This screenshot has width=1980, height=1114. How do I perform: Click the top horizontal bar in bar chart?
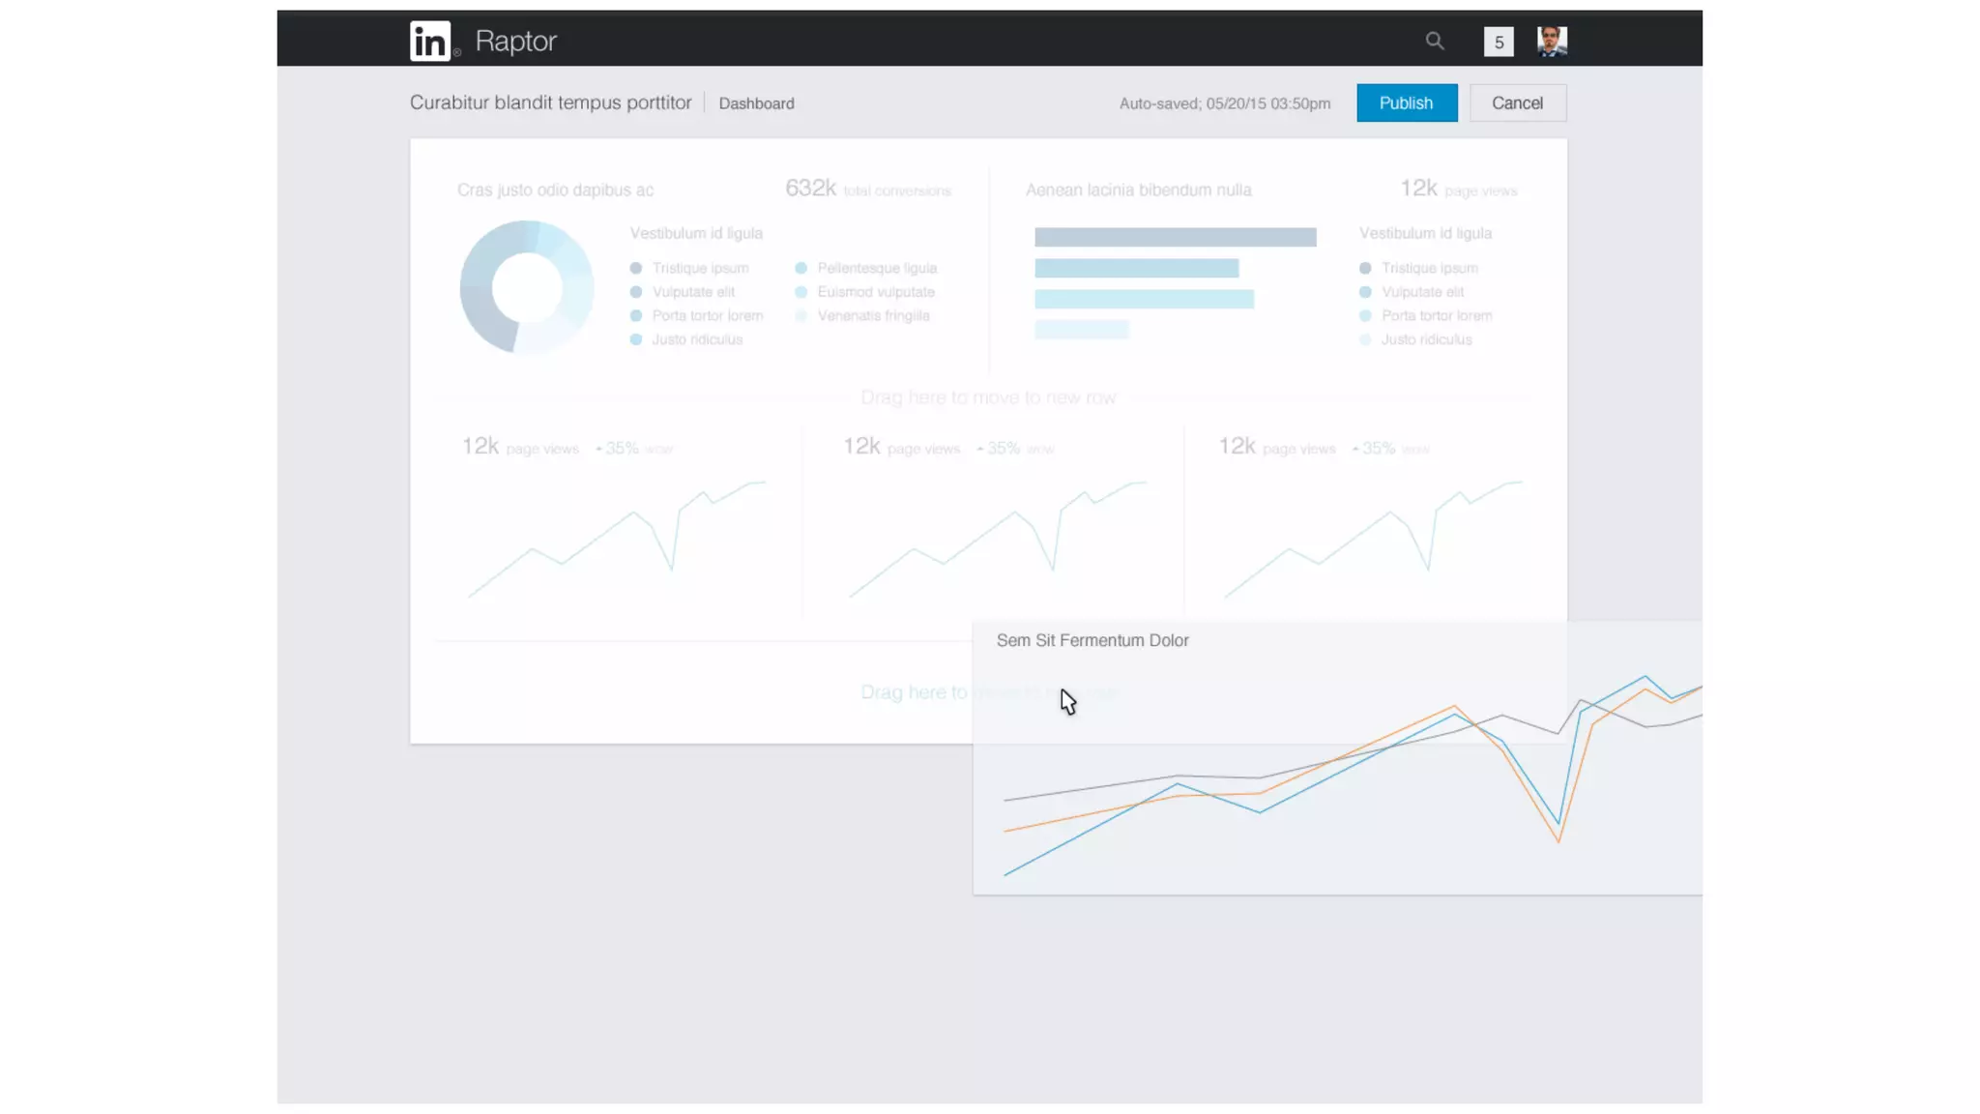[x=1175, y=237]
